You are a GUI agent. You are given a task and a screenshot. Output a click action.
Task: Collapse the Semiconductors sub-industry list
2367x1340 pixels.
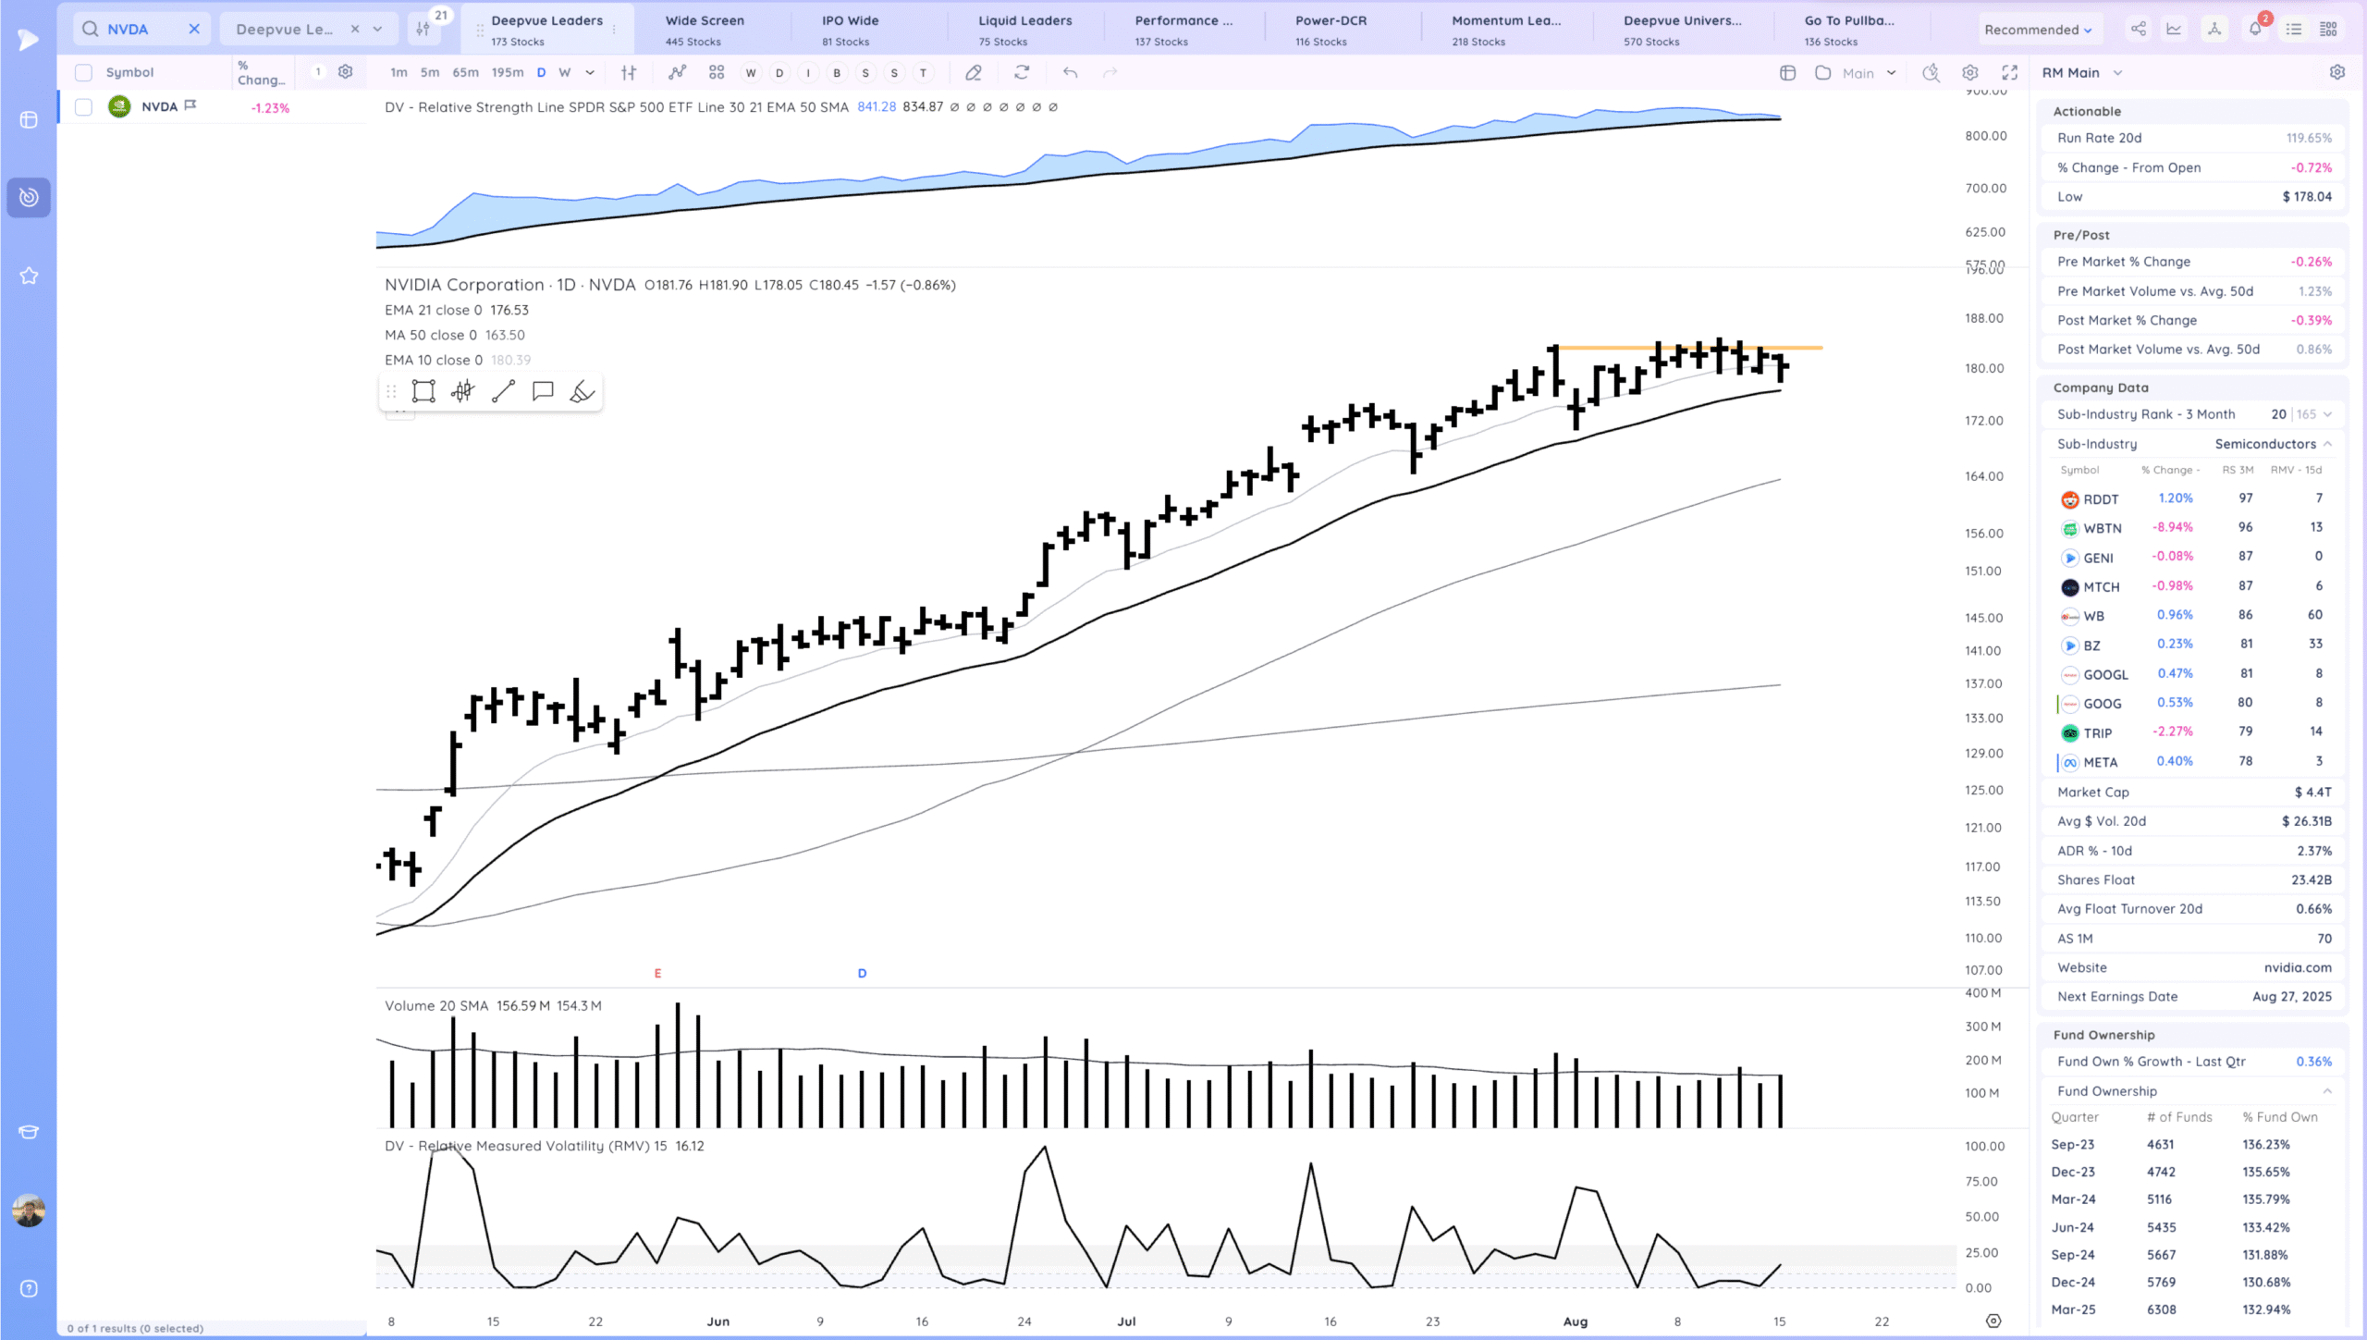point(2327,444)
